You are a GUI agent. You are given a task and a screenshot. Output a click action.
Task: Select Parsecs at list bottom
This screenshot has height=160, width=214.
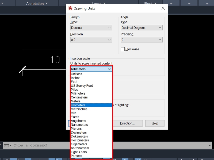click(x=91, y=156)
